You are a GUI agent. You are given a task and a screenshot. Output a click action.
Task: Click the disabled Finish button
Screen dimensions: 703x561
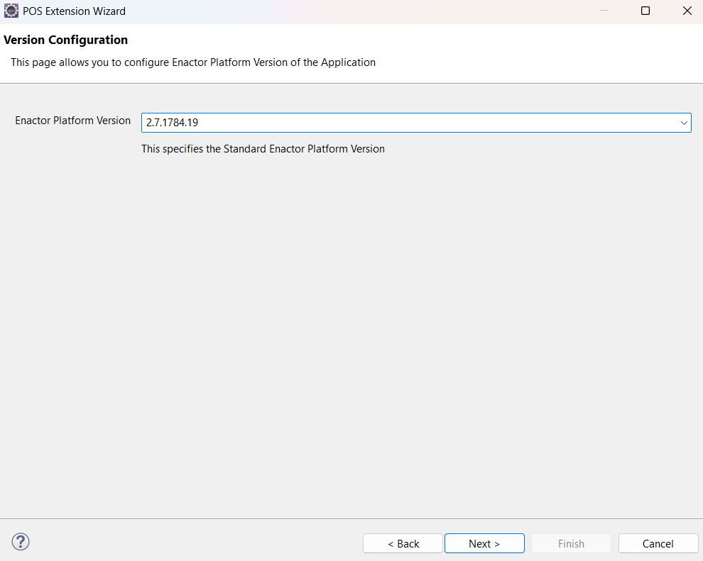coord(570,543)
